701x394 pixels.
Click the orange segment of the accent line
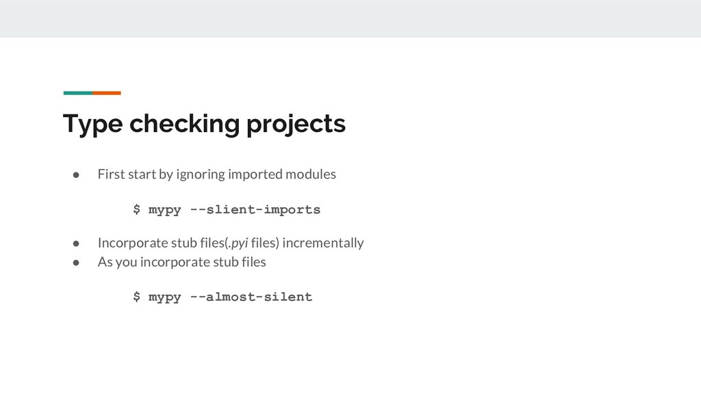(107, 92)
